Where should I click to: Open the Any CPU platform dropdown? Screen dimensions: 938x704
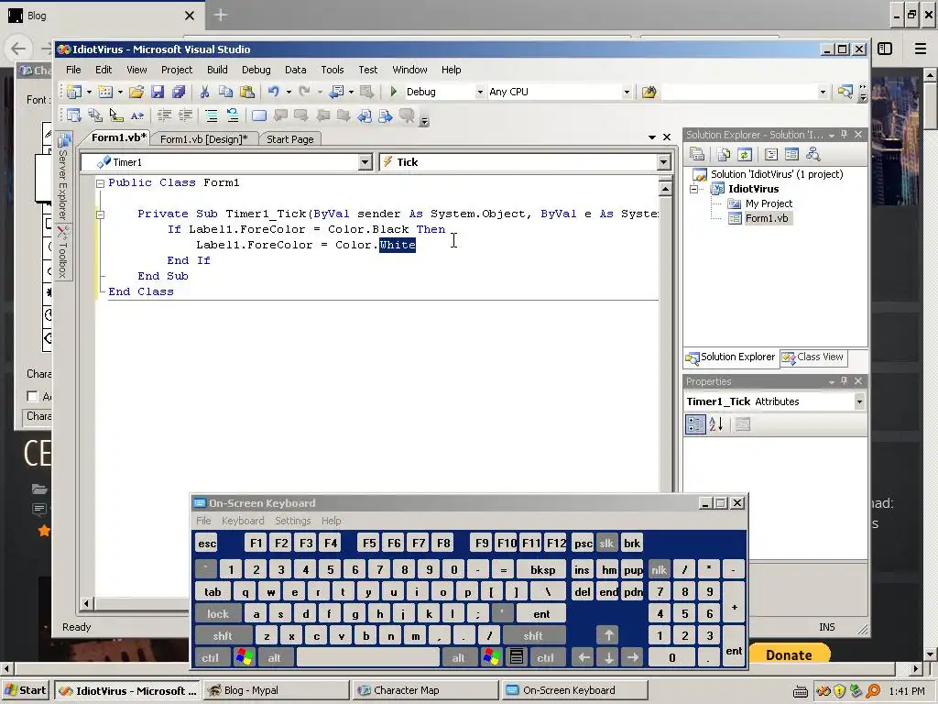coord(627,92)
